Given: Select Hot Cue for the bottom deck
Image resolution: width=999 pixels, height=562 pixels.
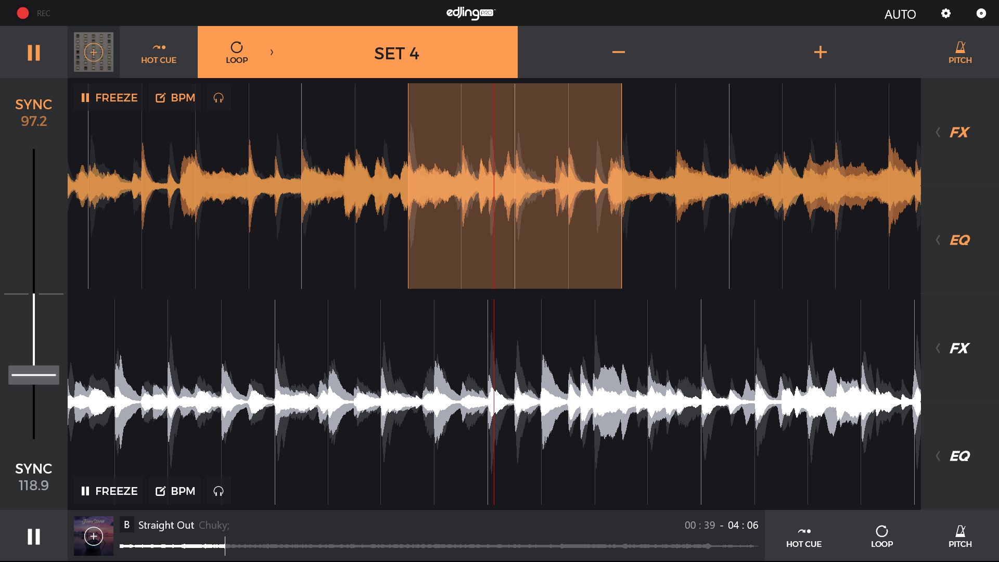Looking at the screenshot, I should click(x=804, y=535).
